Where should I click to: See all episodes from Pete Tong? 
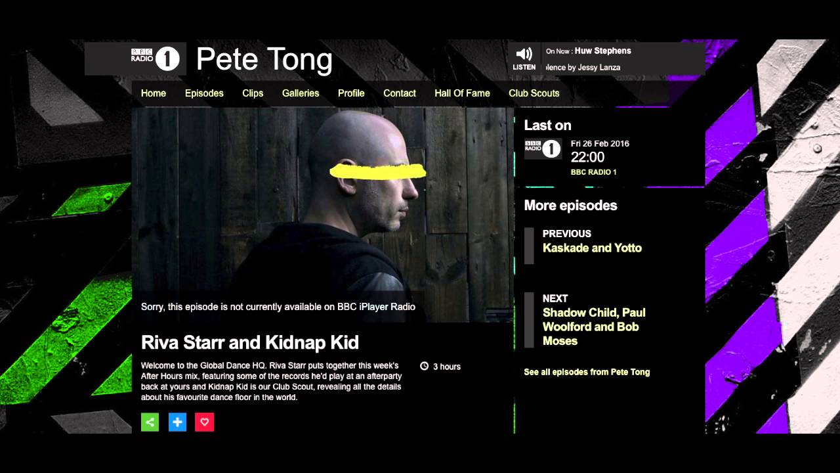[587, 372]
